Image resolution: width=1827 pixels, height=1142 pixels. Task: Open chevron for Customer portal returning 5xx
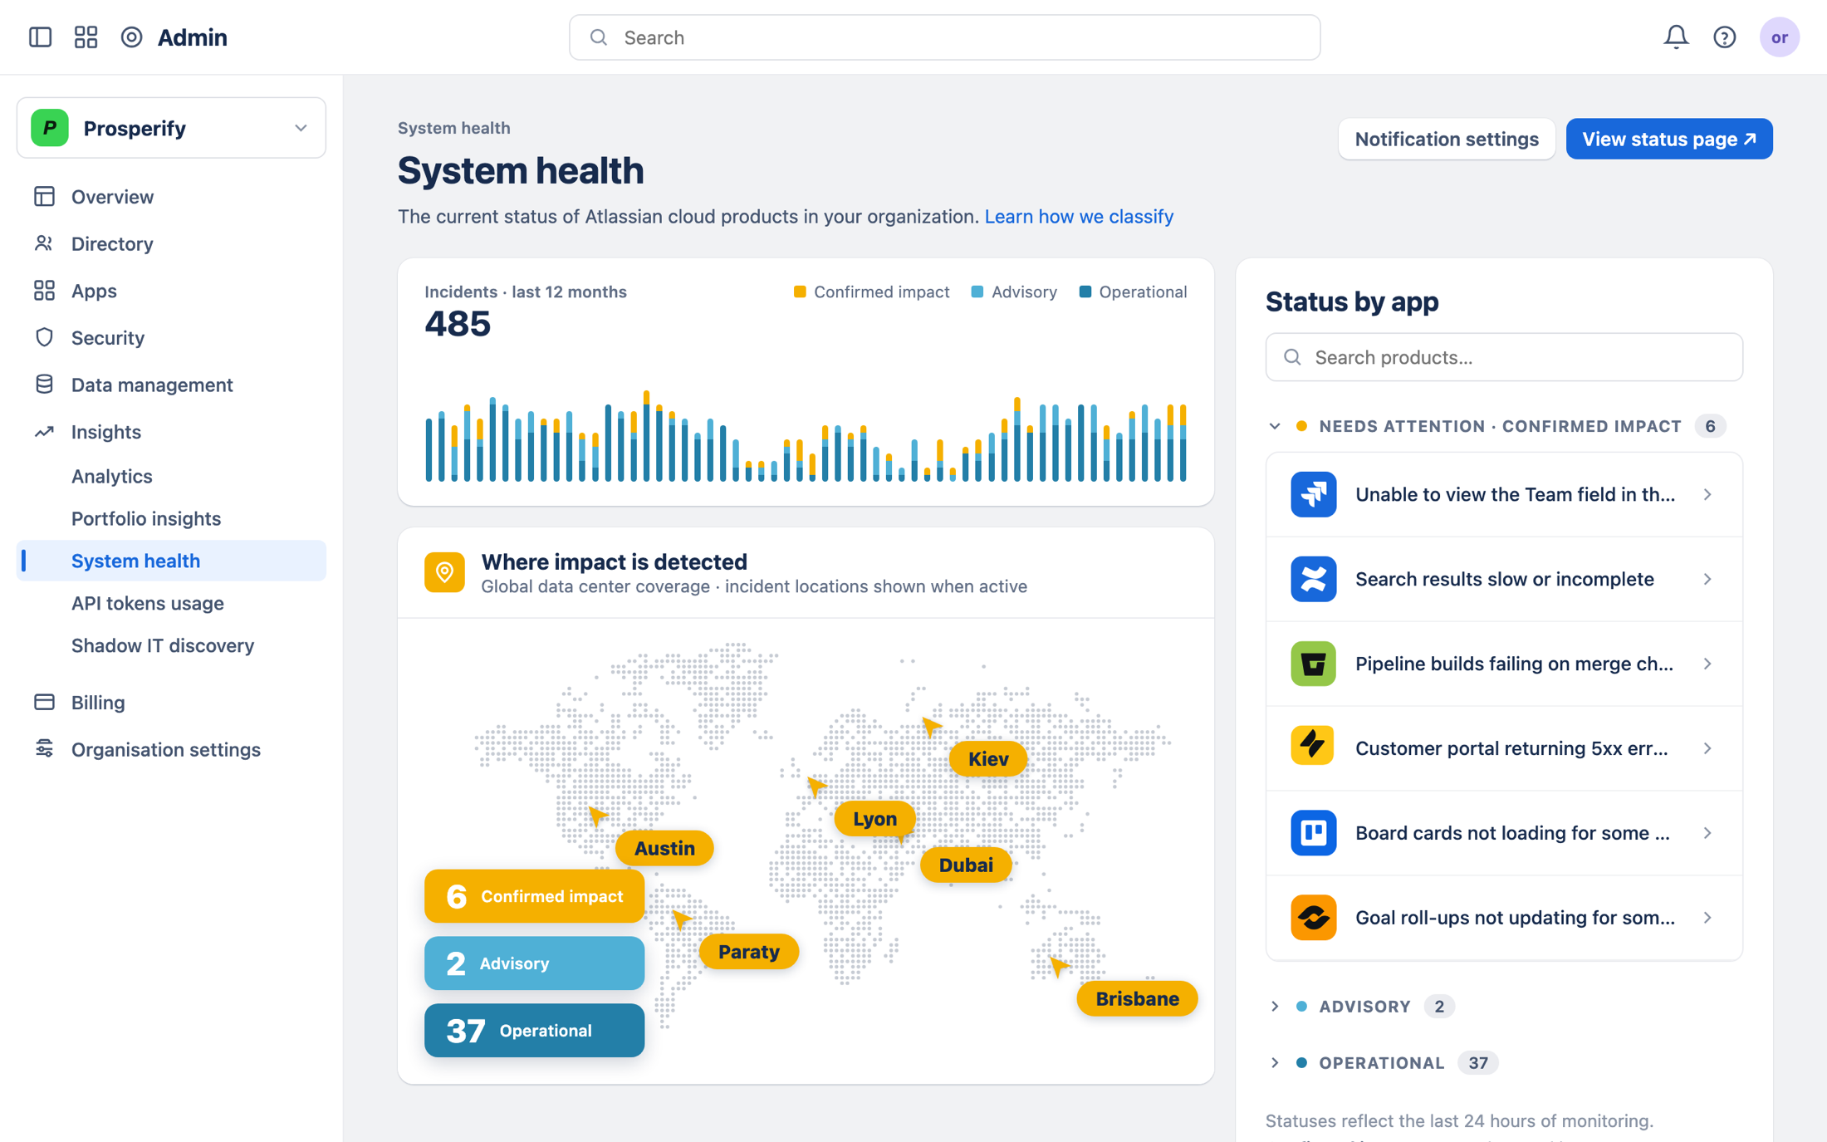point(1707,748)
